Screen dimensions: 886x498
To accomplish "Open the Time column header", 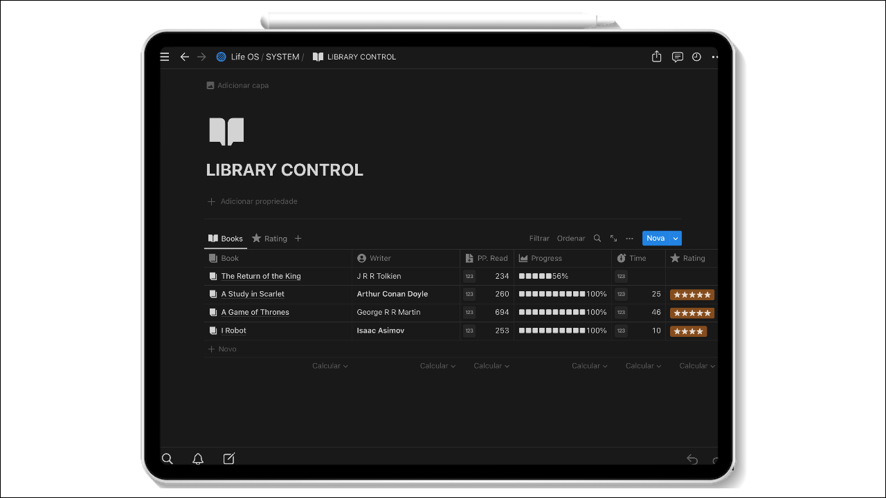I will [638, 258].
